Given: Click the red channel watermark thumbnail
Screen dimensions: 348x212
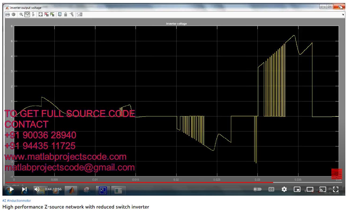Looking at the screenshot, I should [x=337, y=174].
